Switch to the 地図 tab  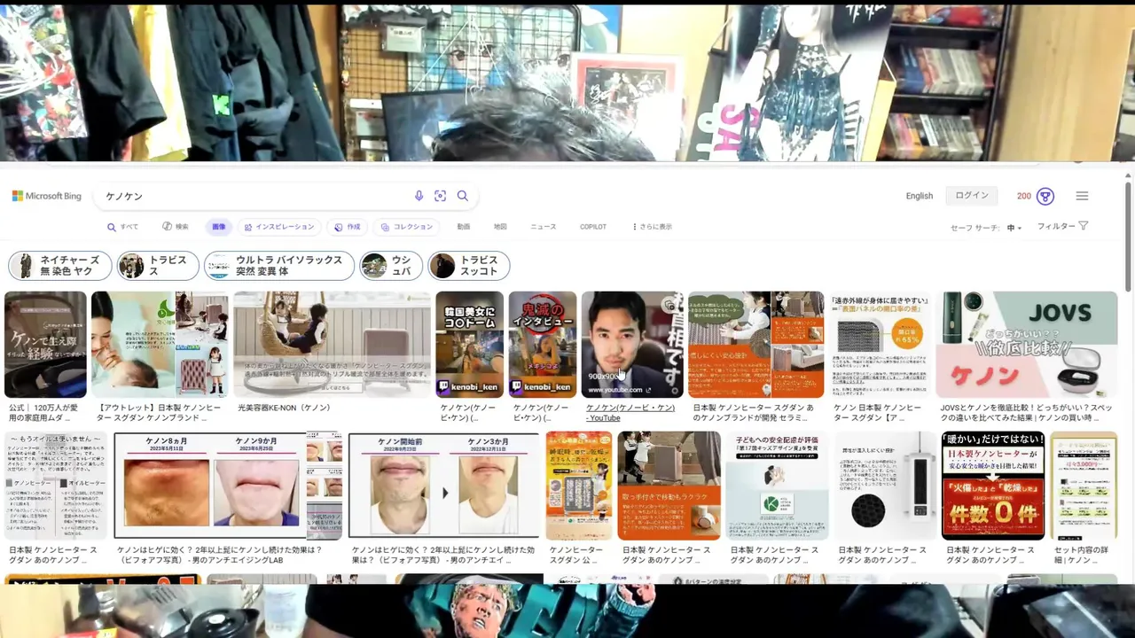(x=500, y=227)
